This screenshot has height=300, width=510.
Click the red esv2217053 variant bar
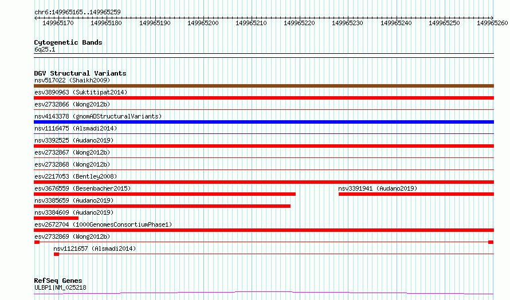tap(264, 182)
